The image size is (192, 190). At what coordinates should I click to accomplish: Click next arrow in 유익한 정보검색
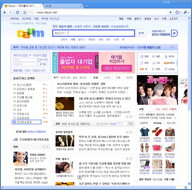pos(131,132)
